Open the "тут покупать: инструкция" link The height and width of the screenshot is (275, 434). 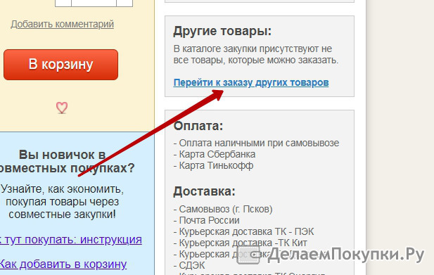71,240
